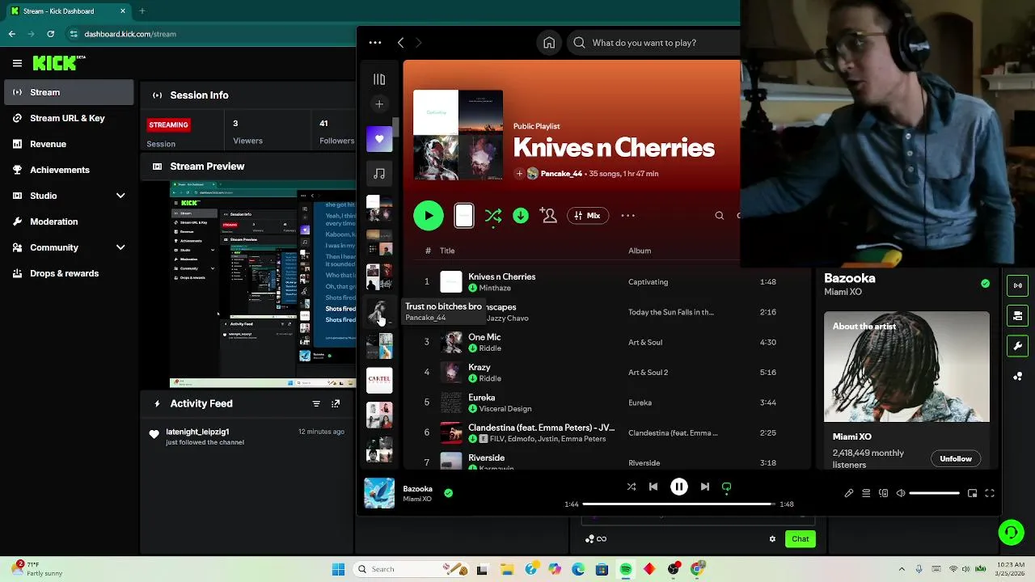Collapse Your Library icon in Spotify sidebar
The width and height of the screenshot is (1035, 582).
coord(379,79)
